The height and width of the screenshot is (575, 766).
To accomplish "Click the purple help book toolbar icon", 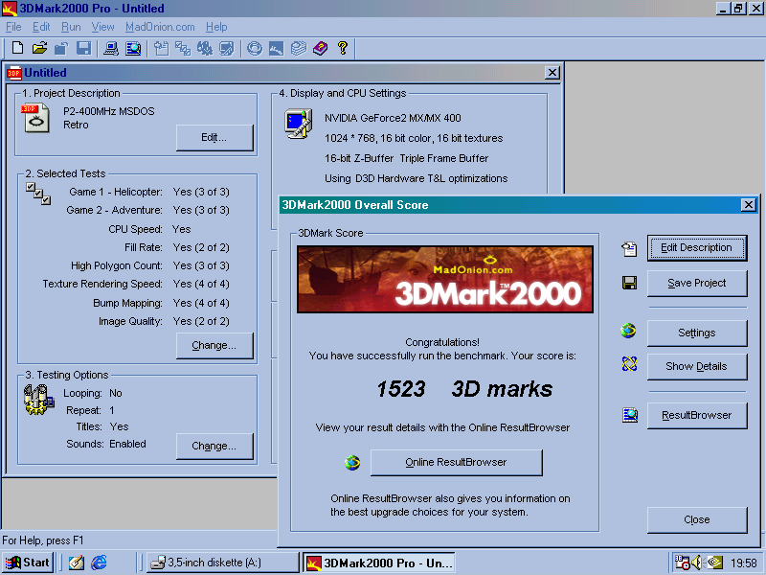I will click(x=321, y=48).
